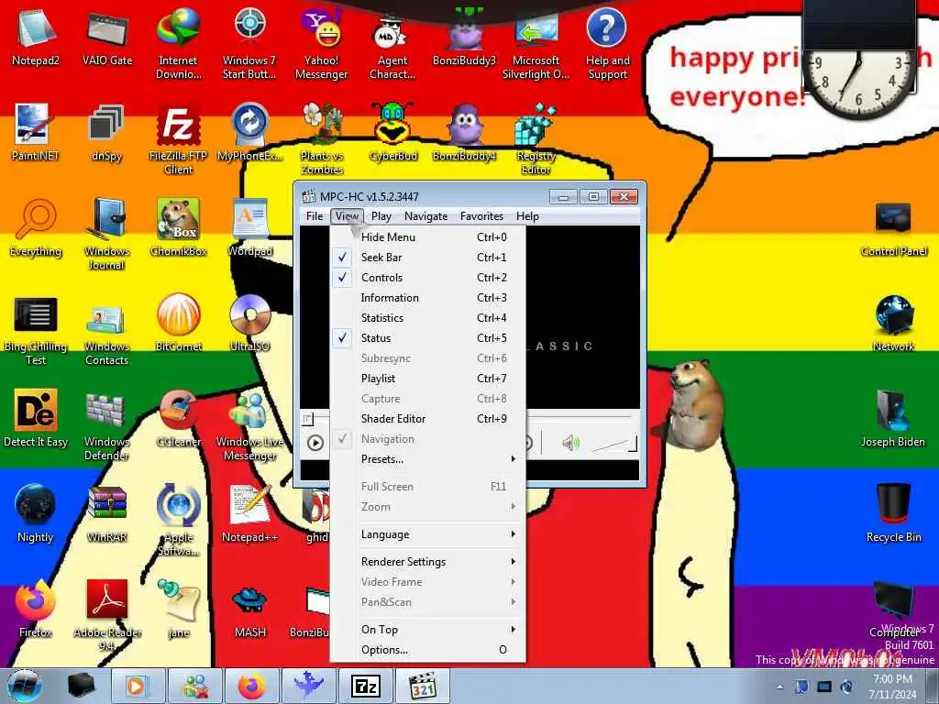Show hidden system tray icons arrow
Image resolution: width=939 pixels, height=704 pixels.
(x=779, y=687)
